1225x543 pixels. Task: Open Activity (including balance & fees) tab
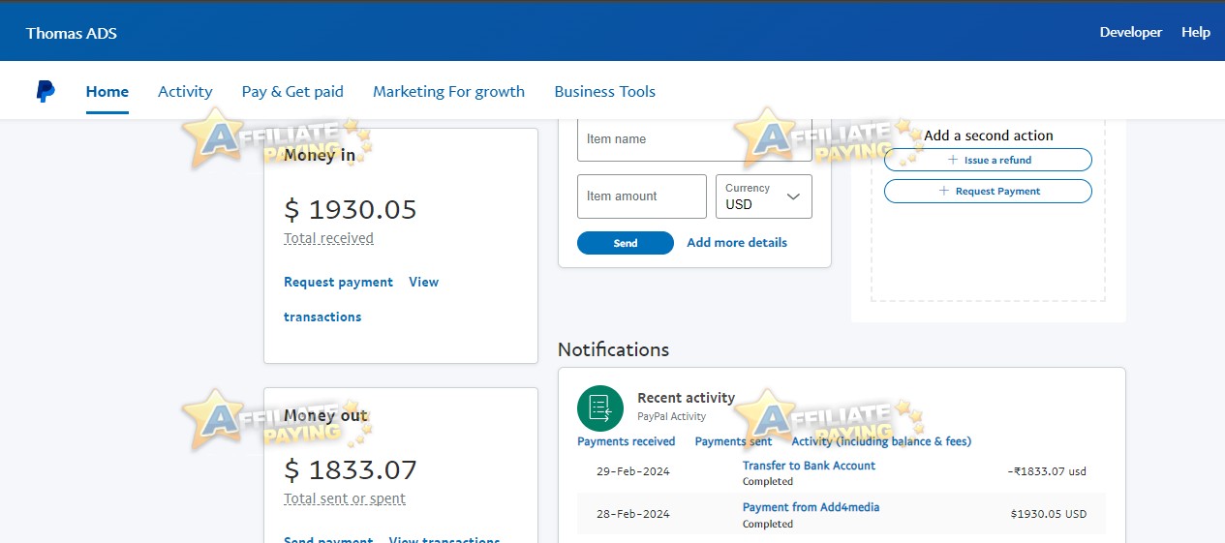(x=881, y=441)
